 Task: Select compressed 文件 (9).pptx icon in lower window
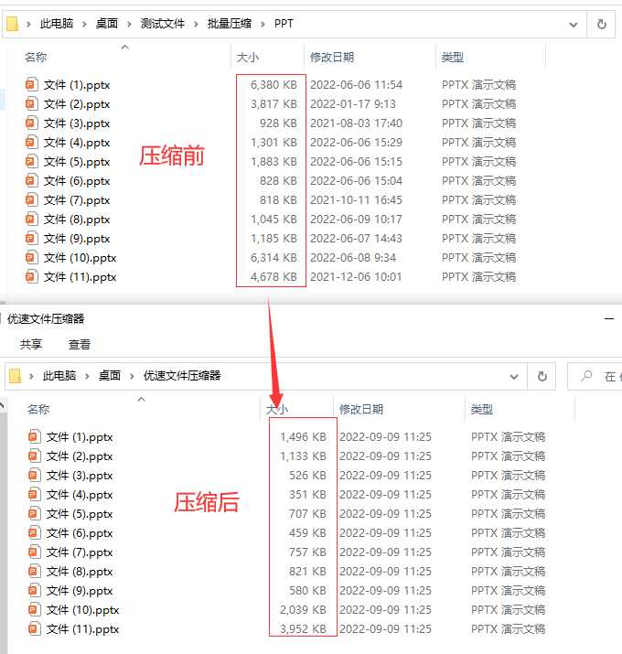pyautogui.click(x=34, y=590)
